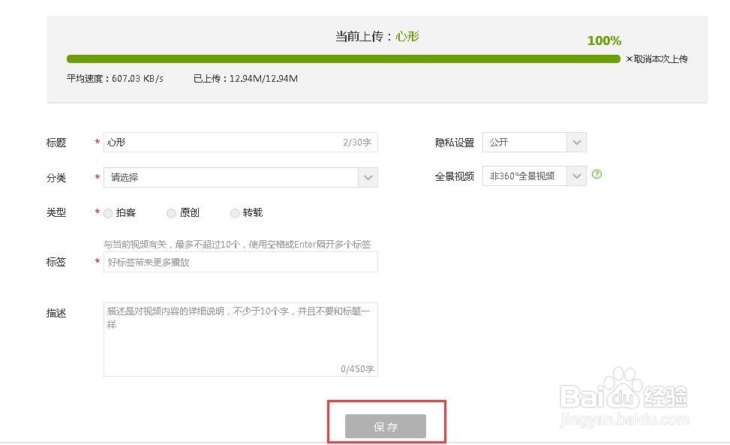730x445 pixels.
Task: Select the 拍客 radio button
Action: (108, 213)
